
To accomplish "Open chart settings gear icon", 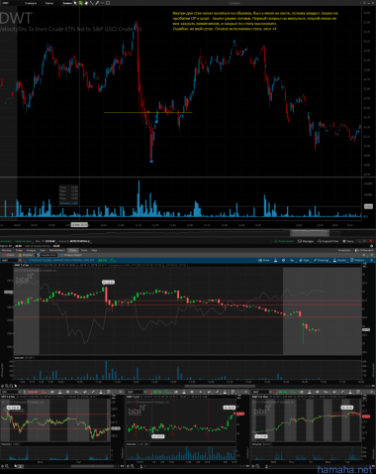I will pyautogui.click(x=283, y=260).
